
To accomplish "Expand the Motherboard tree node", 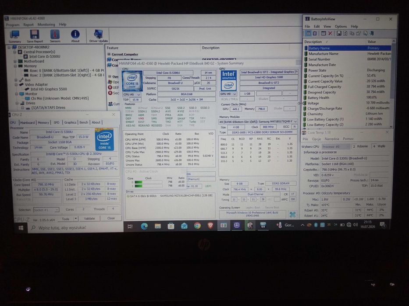I will 15,61.
